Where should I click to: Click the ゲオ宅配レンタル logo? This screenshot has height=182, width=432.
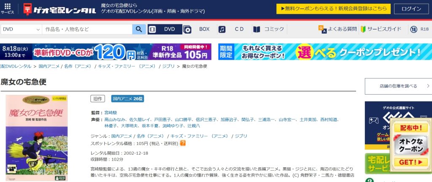[60, 9]
